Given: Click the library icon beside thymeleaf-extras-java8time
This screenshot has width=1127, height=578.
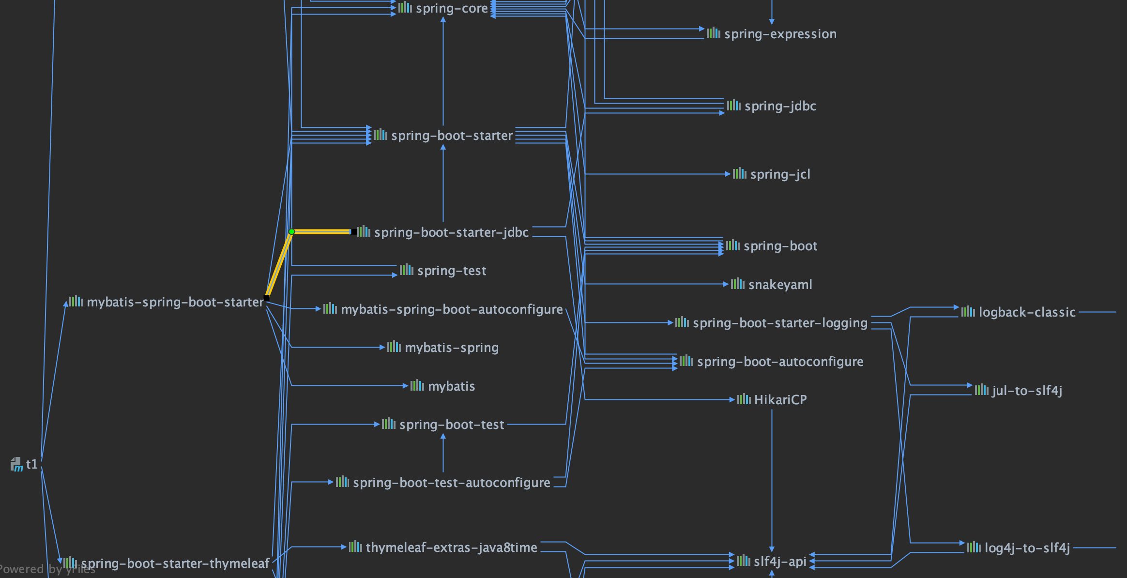Looking at the screenshot, I should click(x=355, y=547).
